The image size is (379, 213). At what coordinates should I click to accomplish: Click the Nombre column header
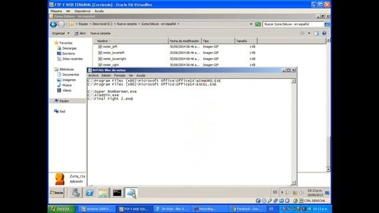131,41
